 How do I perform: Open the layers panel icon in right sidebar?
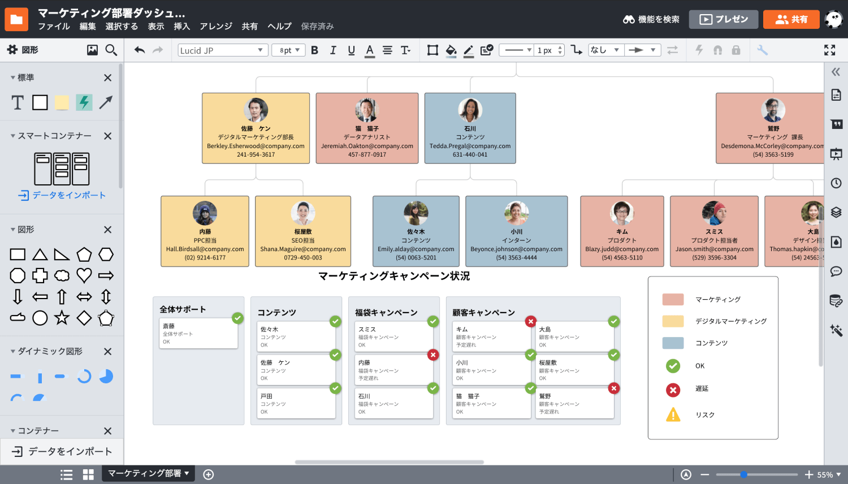coord(836,213)
